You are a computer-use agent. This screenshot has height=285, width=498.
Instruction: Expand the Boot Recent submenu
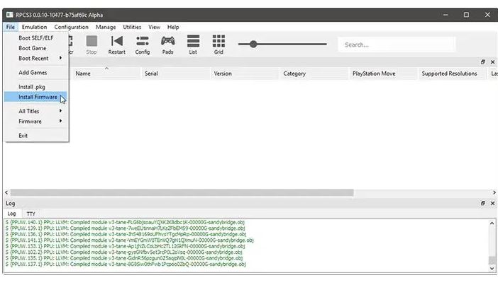coord(36,58)
